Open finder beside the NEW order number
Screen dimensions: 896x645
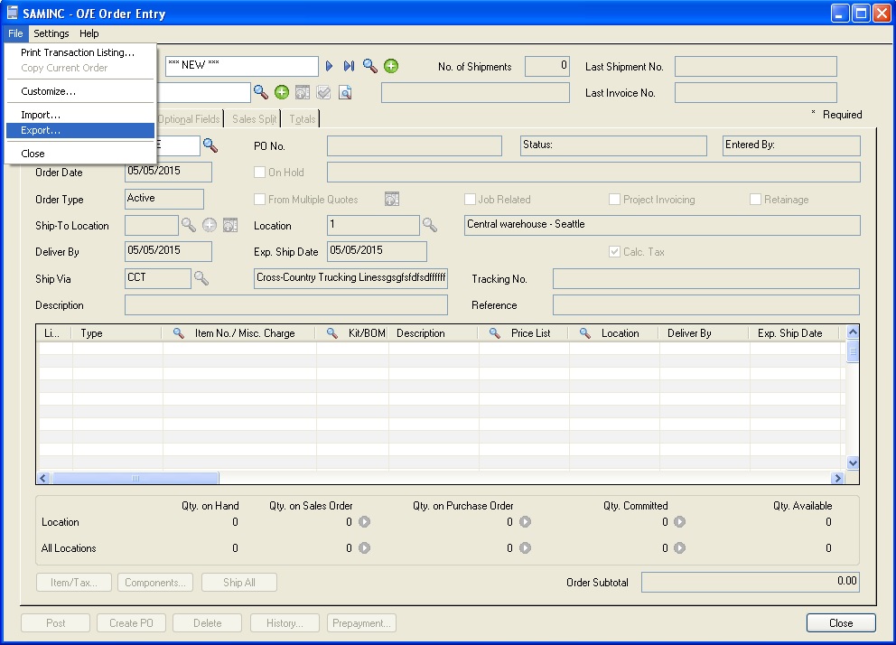click(x=370, y=66)
